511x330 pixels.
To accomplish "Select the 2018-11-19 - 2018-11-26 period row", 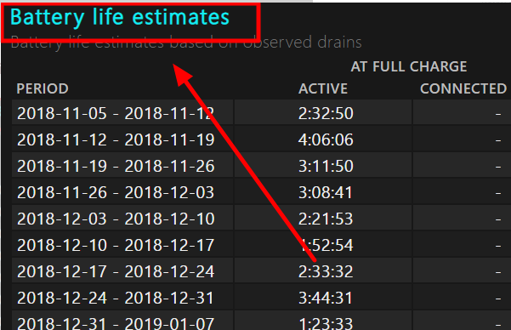I will 261,166.
